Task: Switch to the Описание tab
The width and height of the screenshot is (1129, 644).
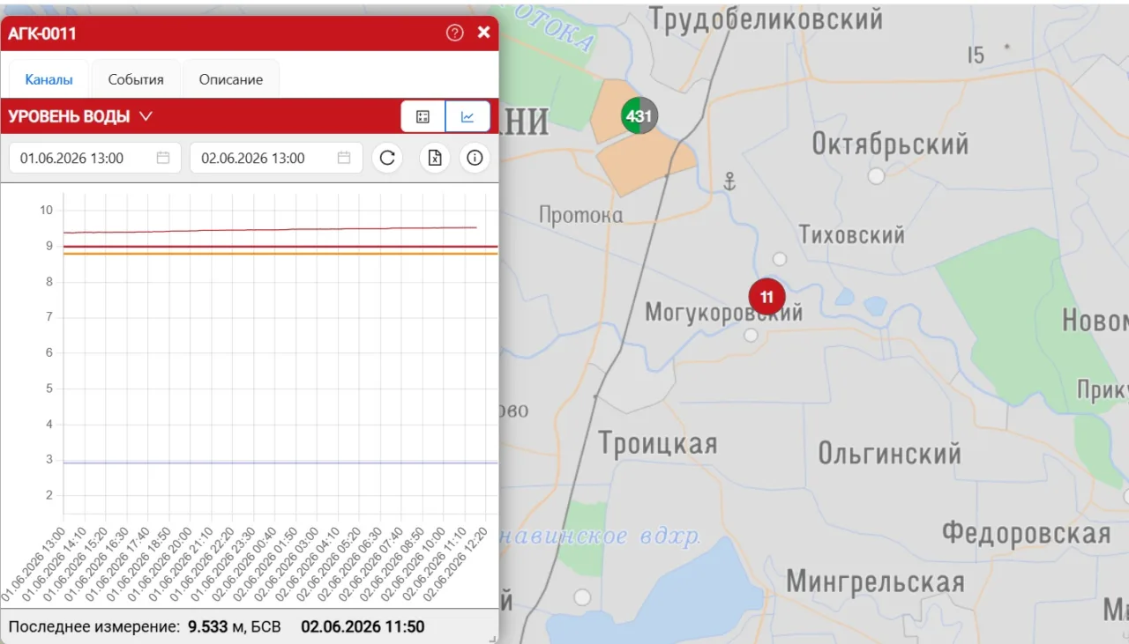Action: tap(231, 79)
